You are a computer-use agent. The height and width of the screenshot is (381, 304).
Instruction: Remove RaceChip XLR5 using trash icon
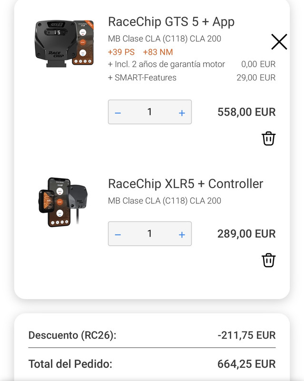point(268,260)
